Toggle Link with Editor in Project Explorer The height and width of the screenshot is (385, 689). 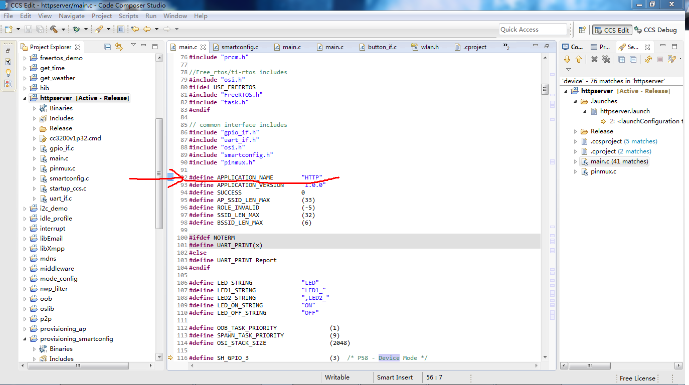pos(119,47)
